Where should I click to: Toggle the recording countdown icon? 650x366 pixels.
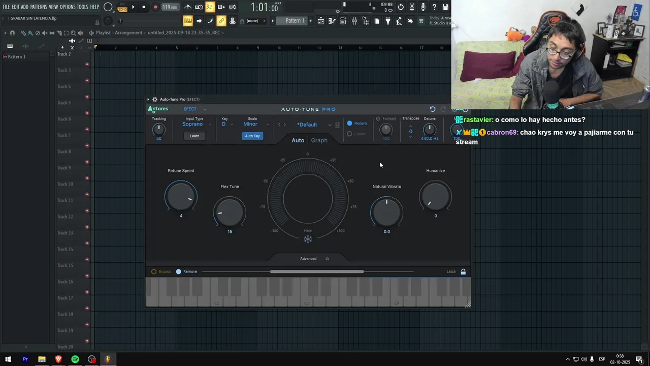coord(210,7)
